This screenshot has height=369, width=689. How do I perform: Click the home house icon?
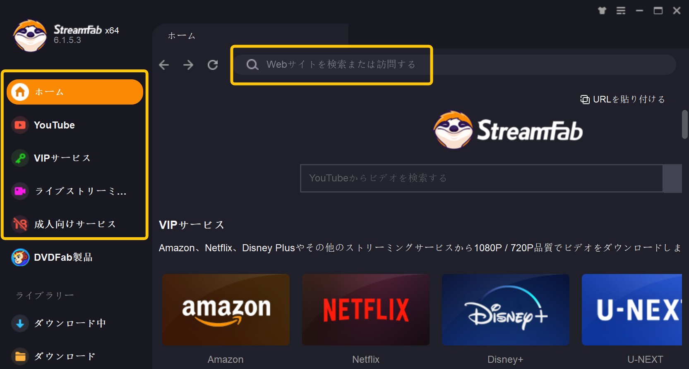(x=20, y=92)
